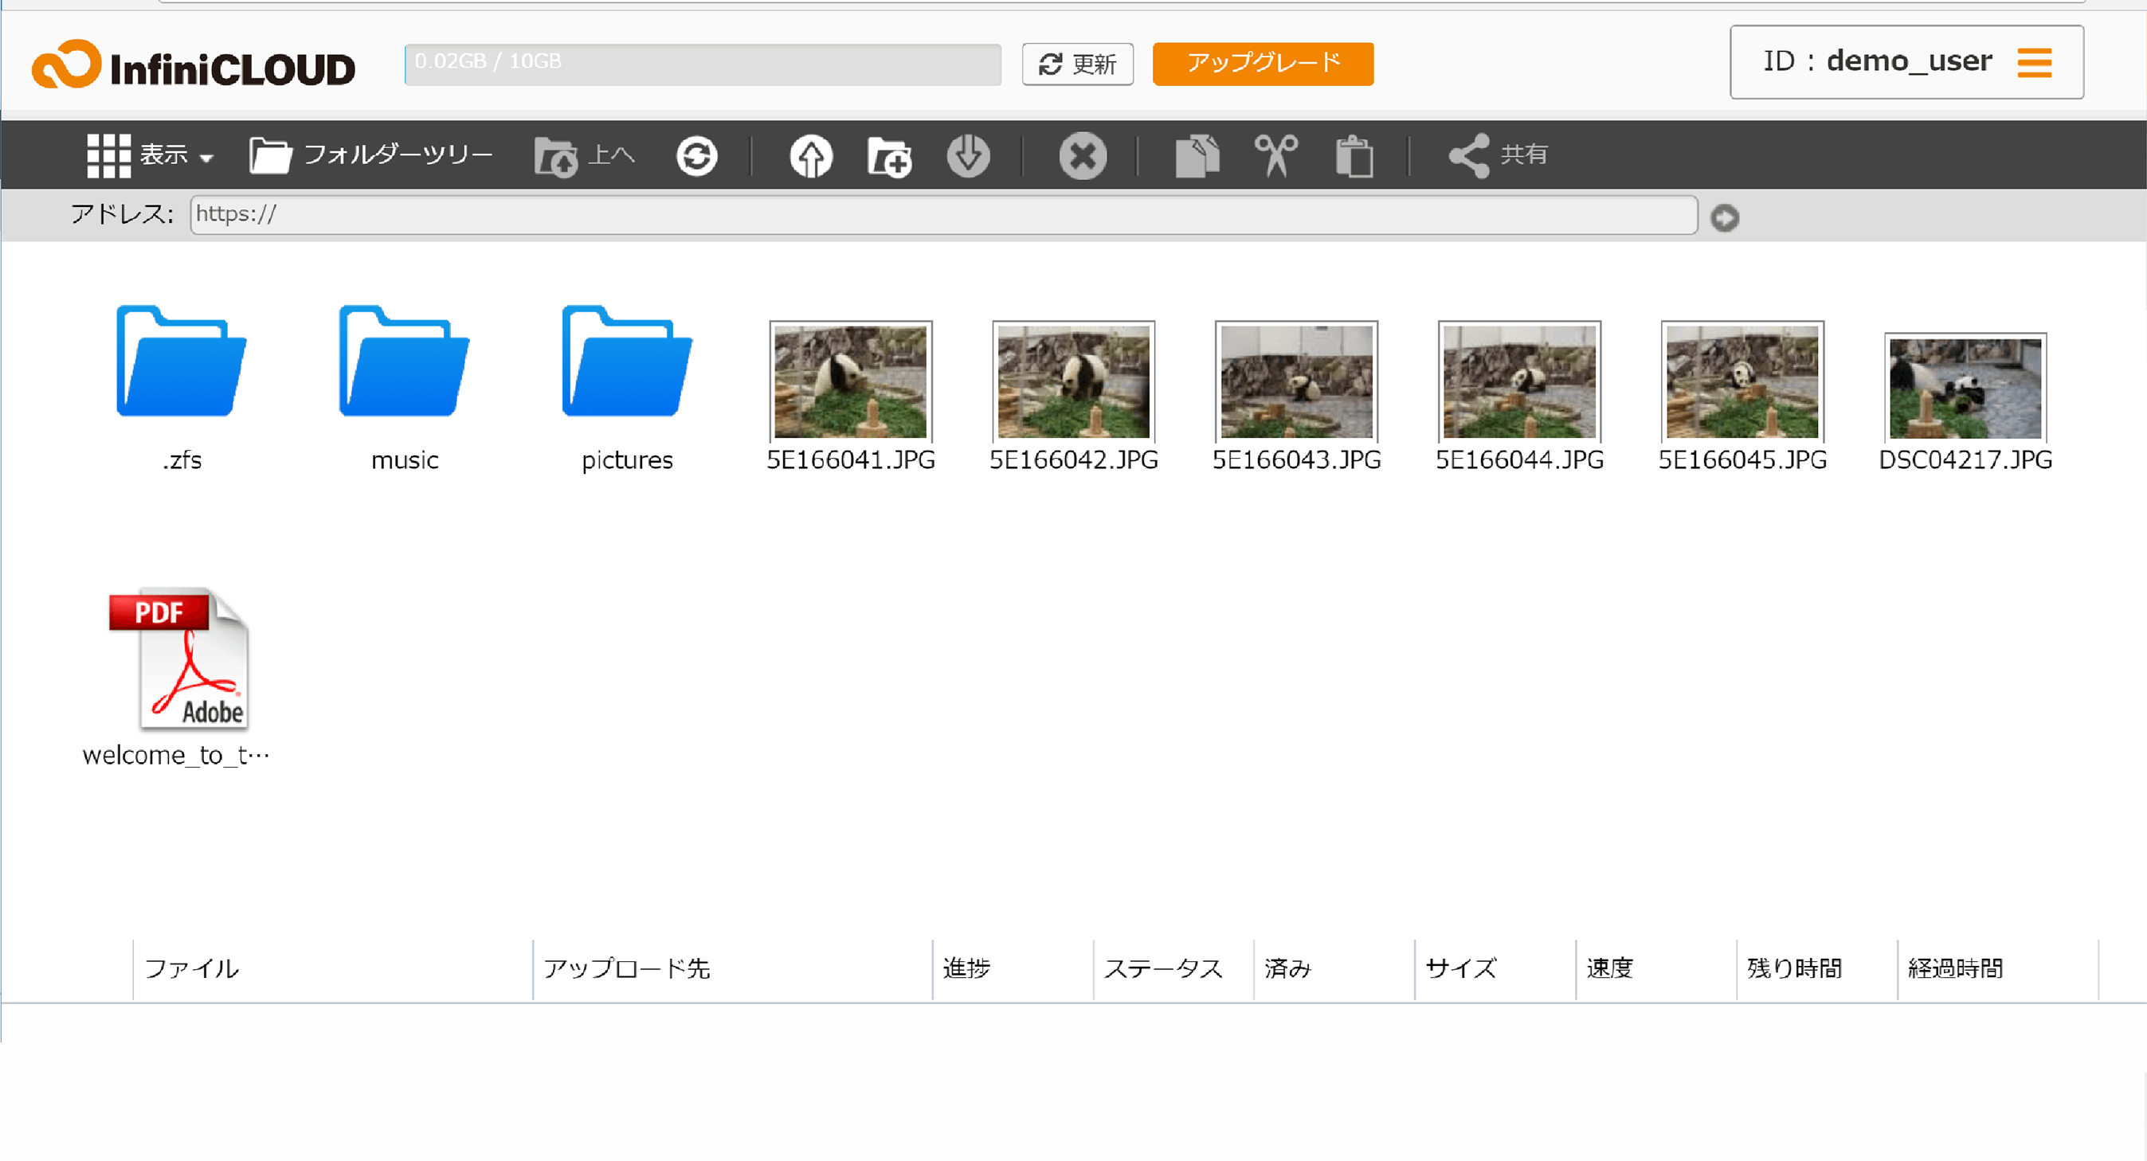Screen dimensions: 2147x1161
Task: Click the orange アップグレード button
Action: tap(1263, 63)
